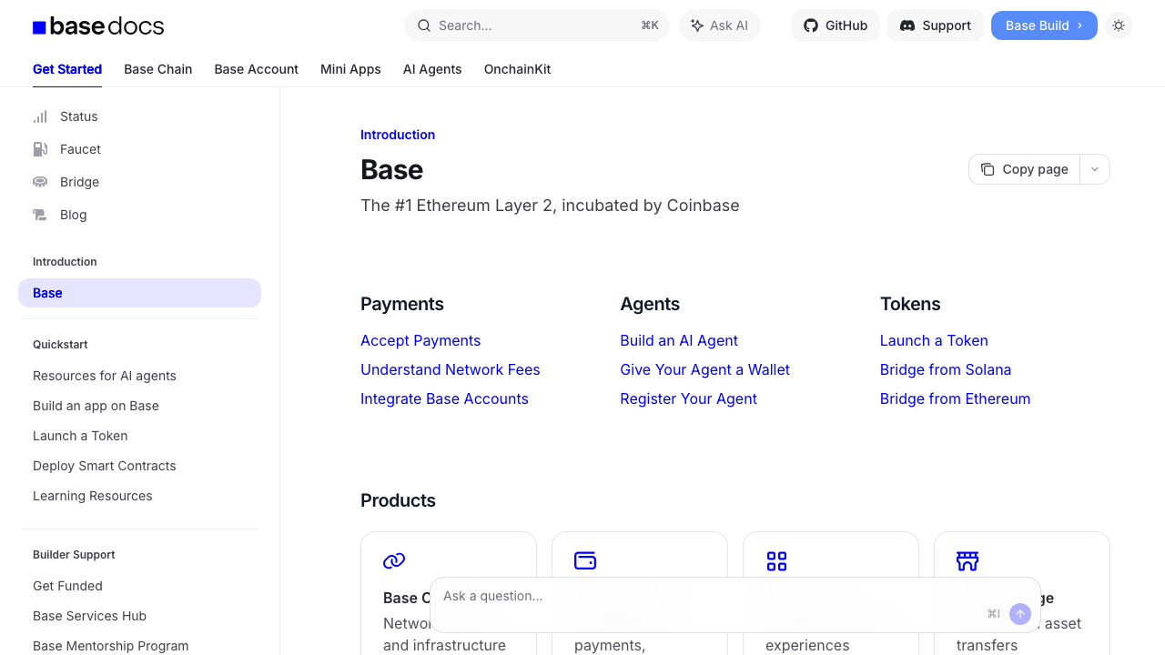Click the Base Chain link icon card
Image resolution: width=1165 pixels, height=655 pixels.
coord(394,560)
